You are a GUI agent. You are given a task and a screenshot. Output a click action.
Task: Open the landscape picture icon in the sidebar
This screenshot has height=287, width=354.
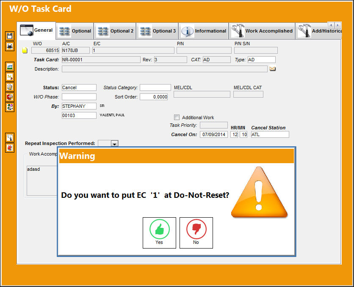10,67
